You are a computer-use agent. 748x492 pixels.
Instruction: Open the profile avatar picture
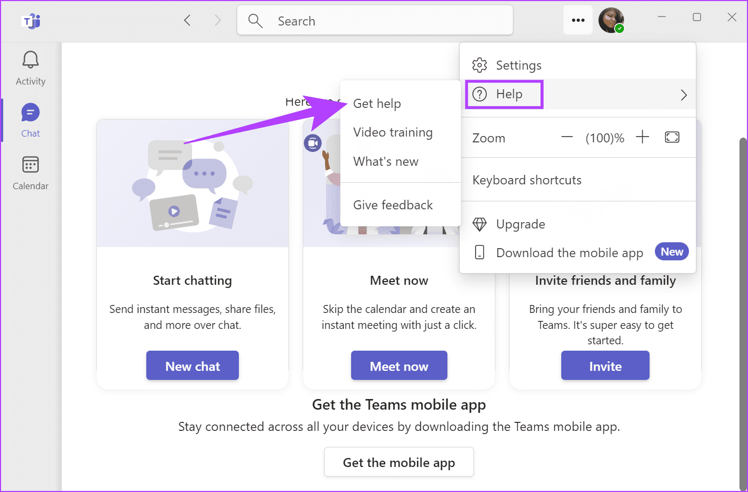coord(611,21)
